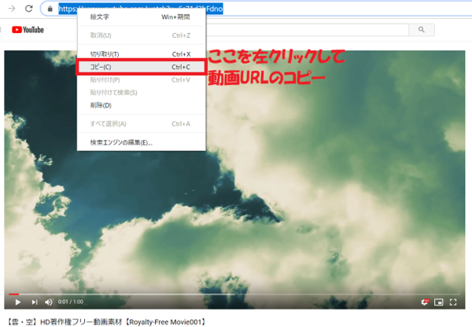The image size is (472, 327).
Task: Choose 貼り付けて検索(S) entry
Action: coord(142,92)
